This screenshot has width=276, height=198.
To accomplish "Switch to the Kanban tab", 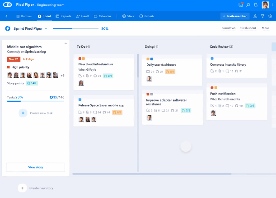I will pos(24,16).
